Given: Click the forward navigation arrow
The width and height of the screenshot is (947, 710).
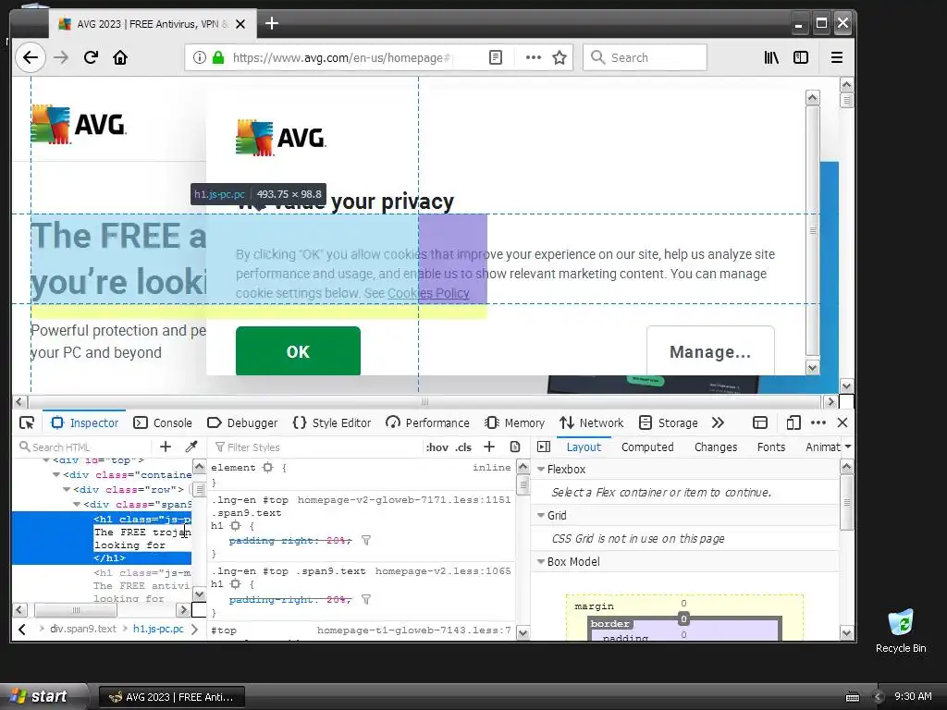Looking at the screenshot, I should [61, 57].
